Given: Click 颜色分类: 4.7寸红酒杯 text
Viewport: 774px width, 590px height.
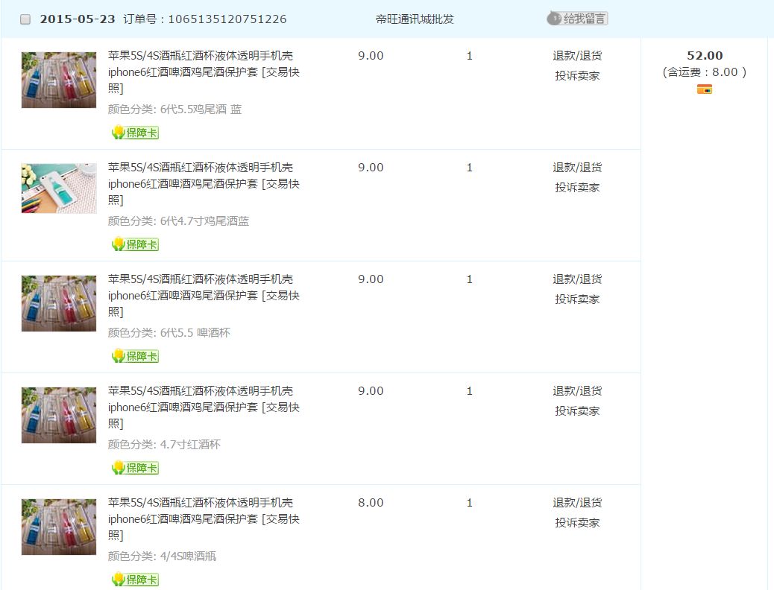Looking at the screenshot, I should pyautogui.click(x=164, y=445).
